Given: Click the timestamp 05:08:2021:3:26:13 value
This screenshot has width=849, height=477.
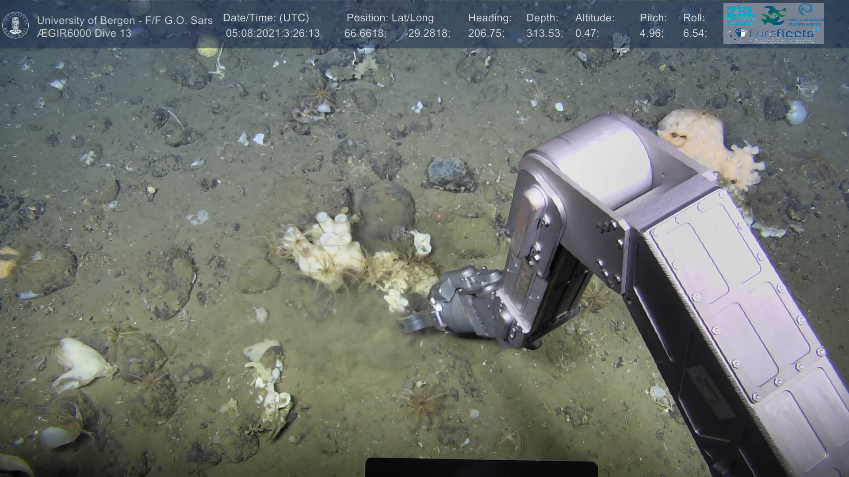Looking at the screenshot, I should point(272,34).
